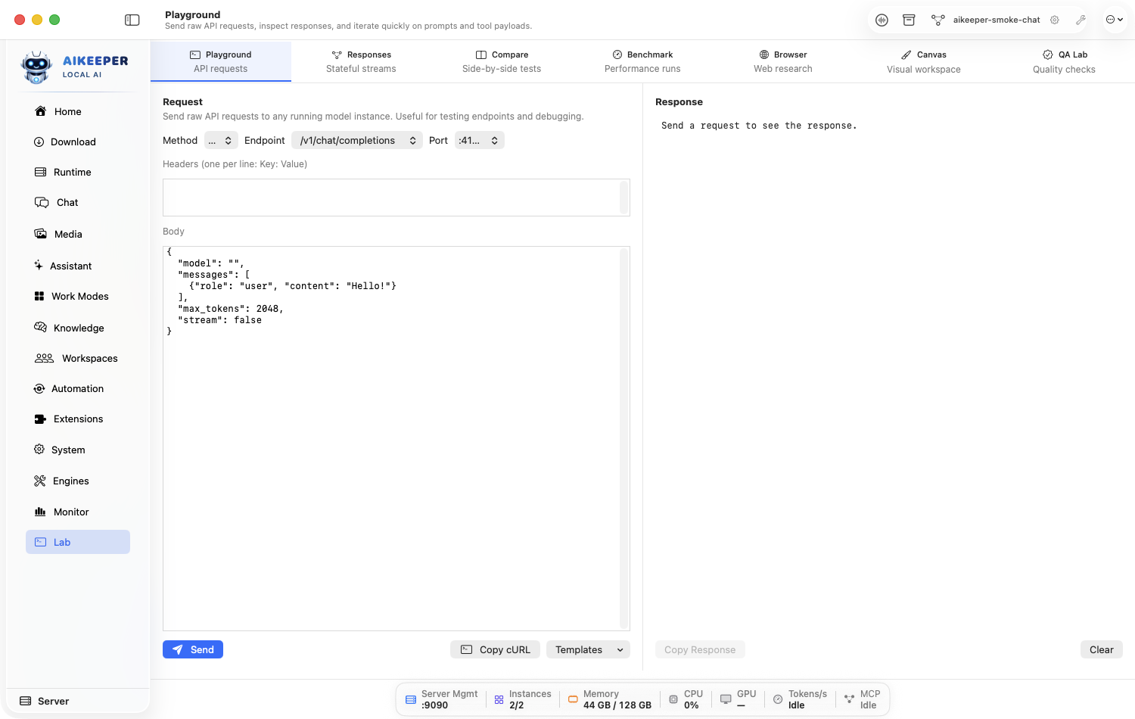The width and height of the screenshot is (1135, 719).
Task: Click the 'Send a request to see the response.' text
Action: 759,126
